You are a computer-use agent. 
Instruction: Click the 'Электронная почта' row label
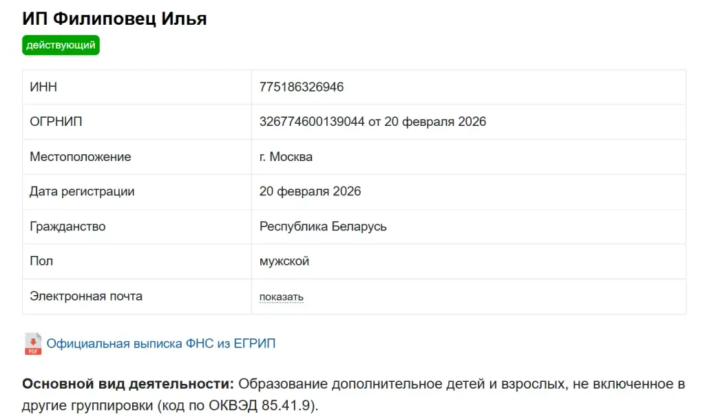click(86, 297)
